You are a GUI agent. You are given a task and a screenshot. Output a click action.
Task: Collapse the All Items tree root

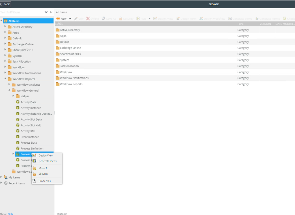point(1,20)
